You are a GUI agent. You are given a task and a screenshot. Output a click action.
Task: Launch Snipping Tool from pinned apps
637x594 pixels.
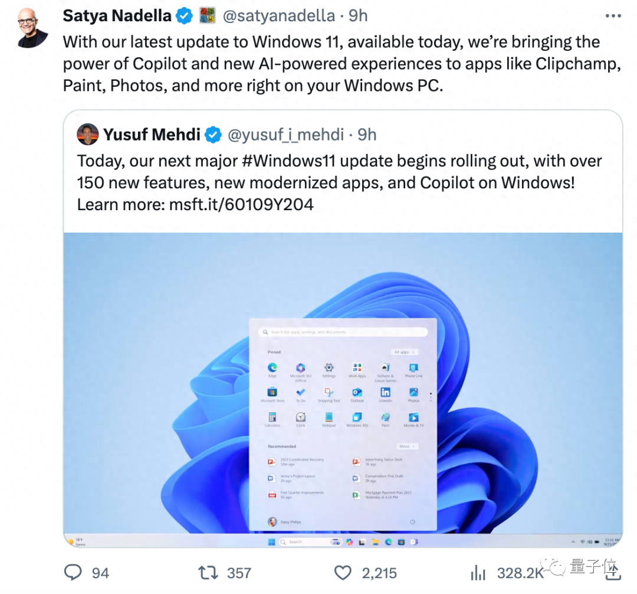(329, 393)
